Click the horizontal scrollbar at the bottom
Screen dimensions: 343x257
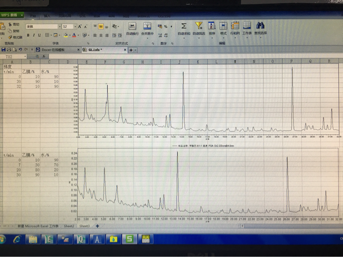293,226
